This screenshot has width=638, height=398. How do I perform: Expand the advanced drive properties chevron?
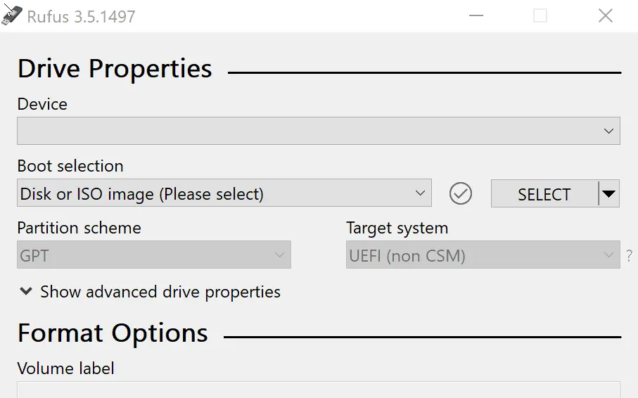(26, 291)
